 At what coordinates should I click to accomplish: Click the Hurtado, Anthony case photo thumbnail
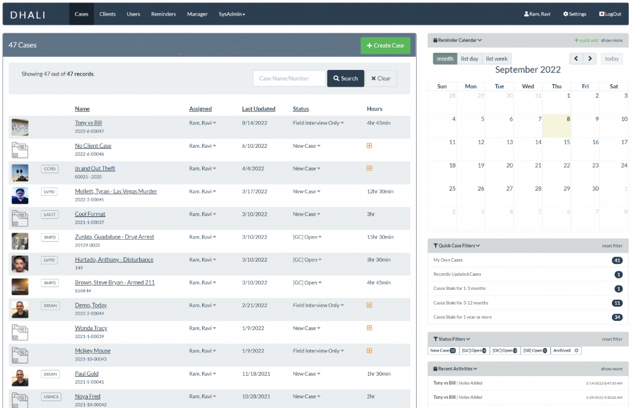(x=20, y=263)
